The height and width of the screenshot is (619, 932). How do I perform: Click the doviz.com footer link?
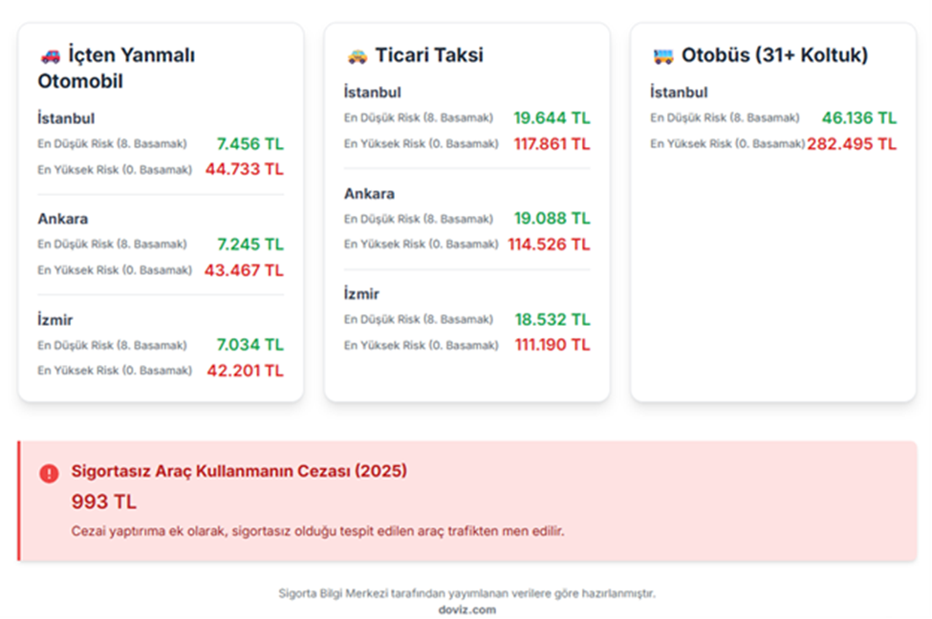466,609
